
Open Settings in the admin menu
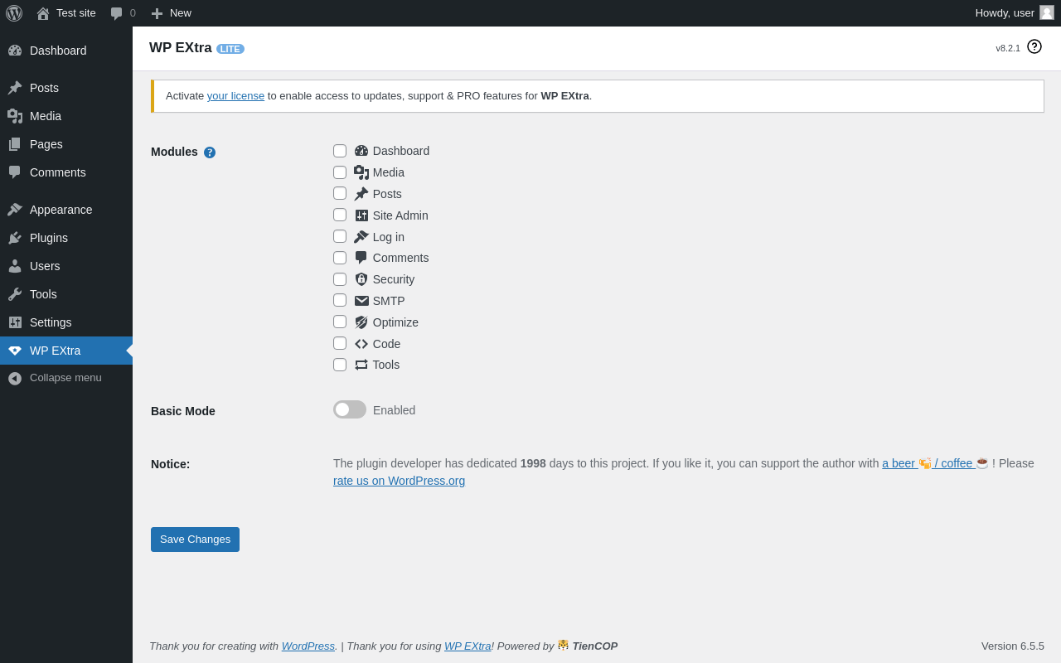[66, 322]
